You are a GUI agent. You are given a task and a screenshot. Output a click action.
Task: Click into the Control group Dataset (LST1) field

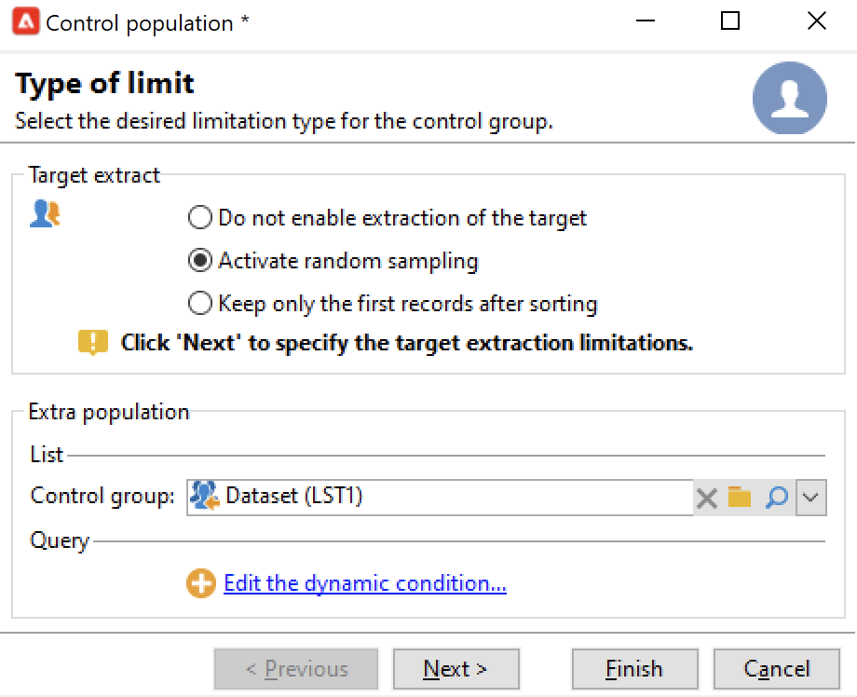point(447,498)
